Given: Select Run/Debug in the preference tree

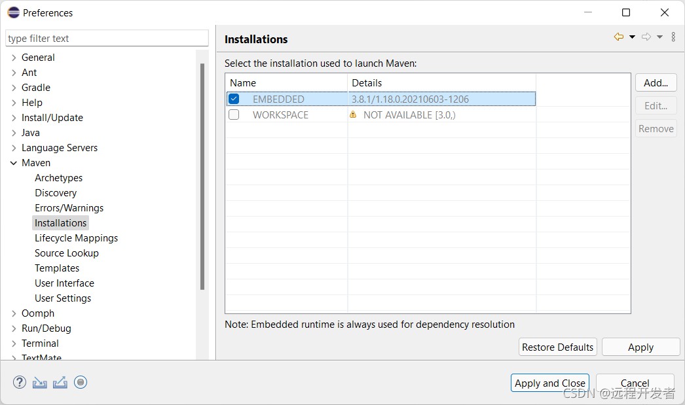Looking at the screenshot, I should pos(46,328).
